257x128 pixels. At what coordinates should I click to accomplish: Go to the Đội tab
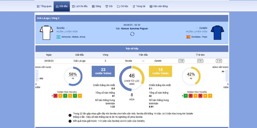(x=109, y=6)
